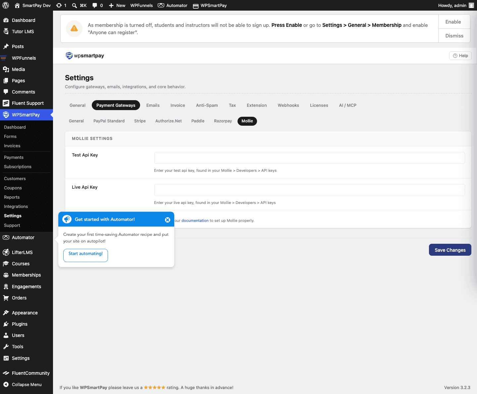Click the Media icon in sidebar
The image size is (477, 394).
click(6, 69)
